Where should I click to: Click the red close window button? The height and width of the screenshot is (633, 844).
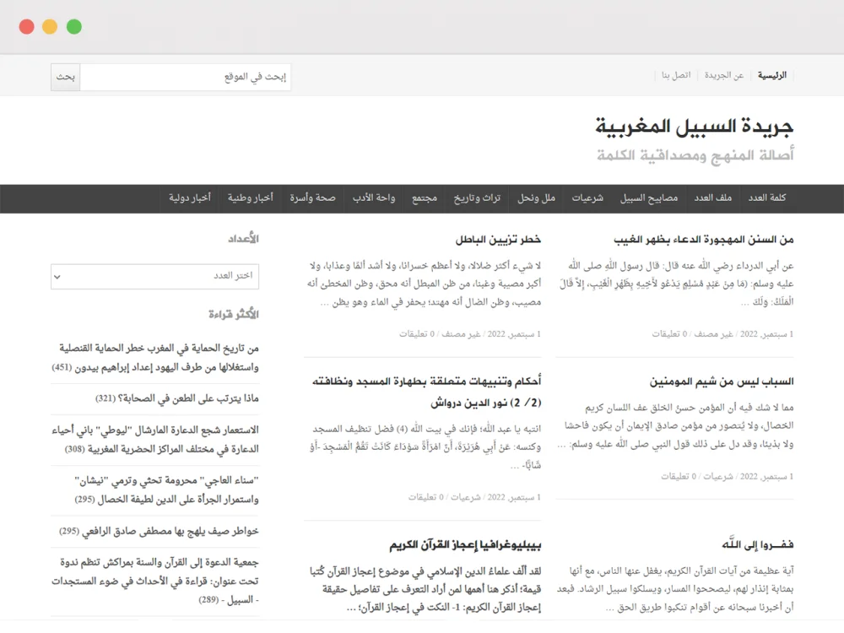pos(26,26)
